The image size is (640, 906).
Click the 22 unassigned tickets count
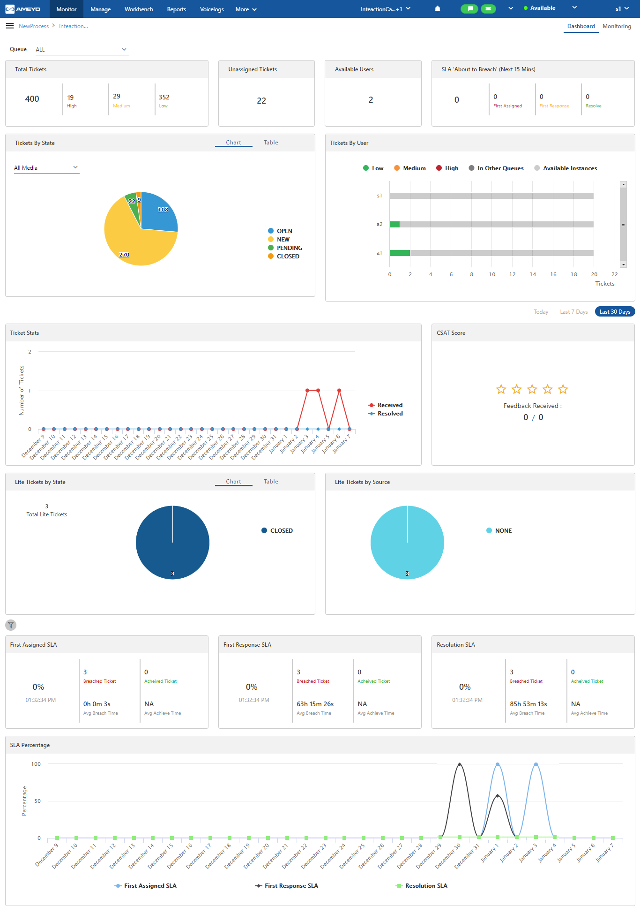261,101
